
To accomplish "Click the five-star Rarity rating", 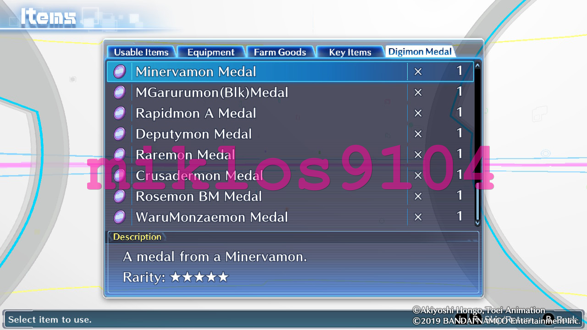I will click(x=199, y=277).
